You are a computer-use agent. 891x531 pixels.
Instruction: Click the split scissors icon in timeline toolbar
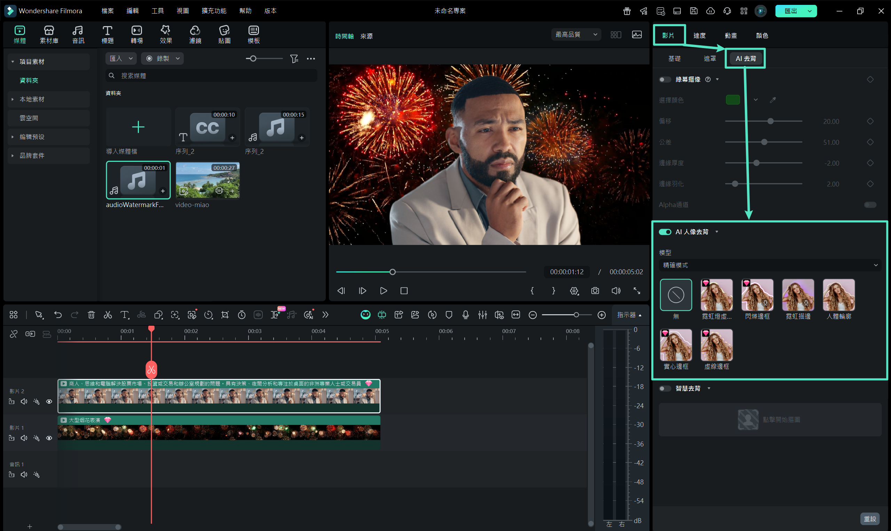pos(108,315)
